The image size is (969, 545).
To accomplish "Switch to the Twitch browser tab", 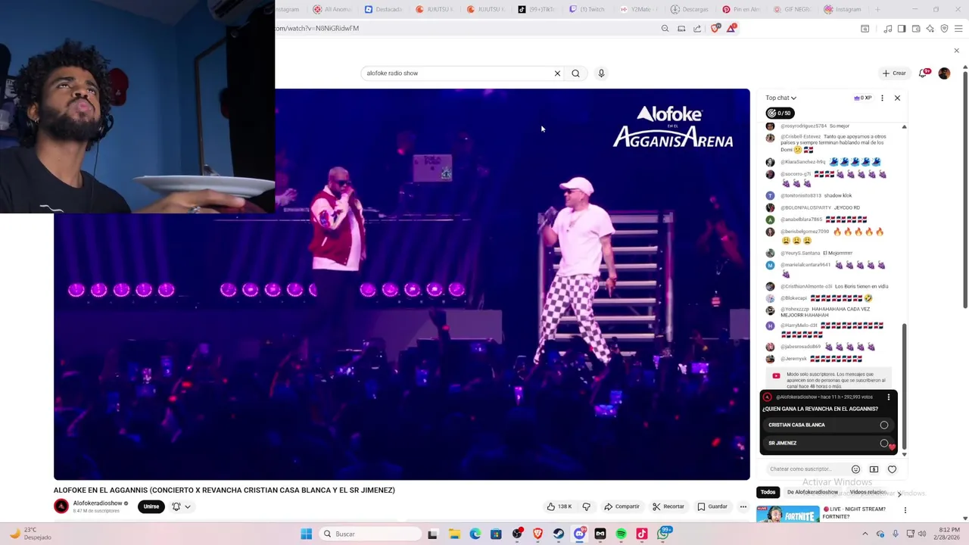I will coord(587,9).
